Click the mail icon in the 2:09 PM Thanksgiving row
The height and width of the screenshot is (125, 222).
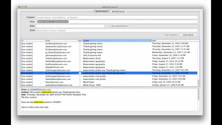[80, 43]
